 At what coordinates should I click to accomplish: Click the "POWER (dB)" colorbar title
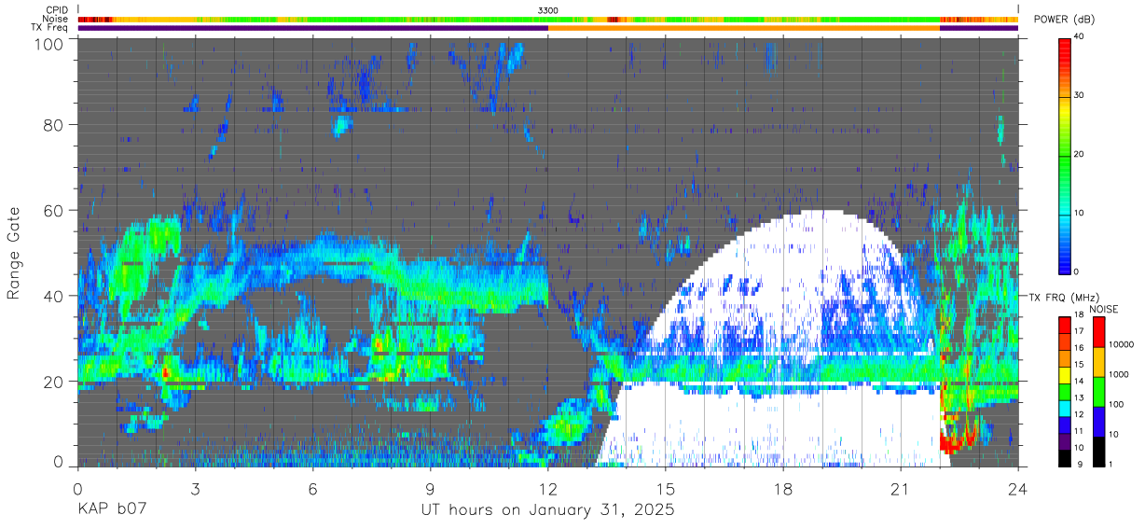point(1064,20)
